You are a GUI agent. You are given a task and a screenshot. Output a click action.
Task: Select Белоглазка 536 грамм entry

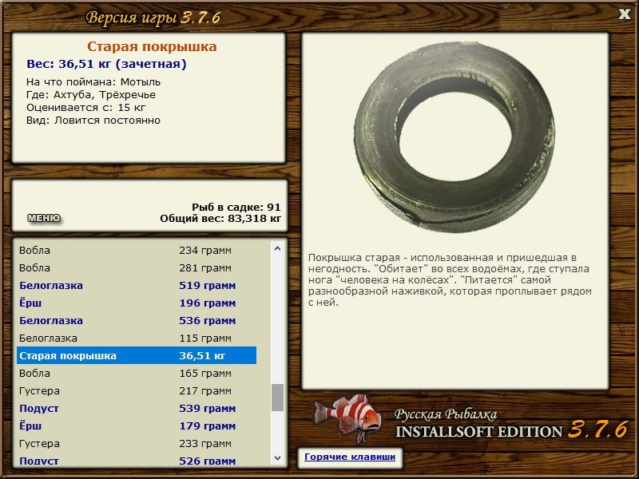(137, 321)
